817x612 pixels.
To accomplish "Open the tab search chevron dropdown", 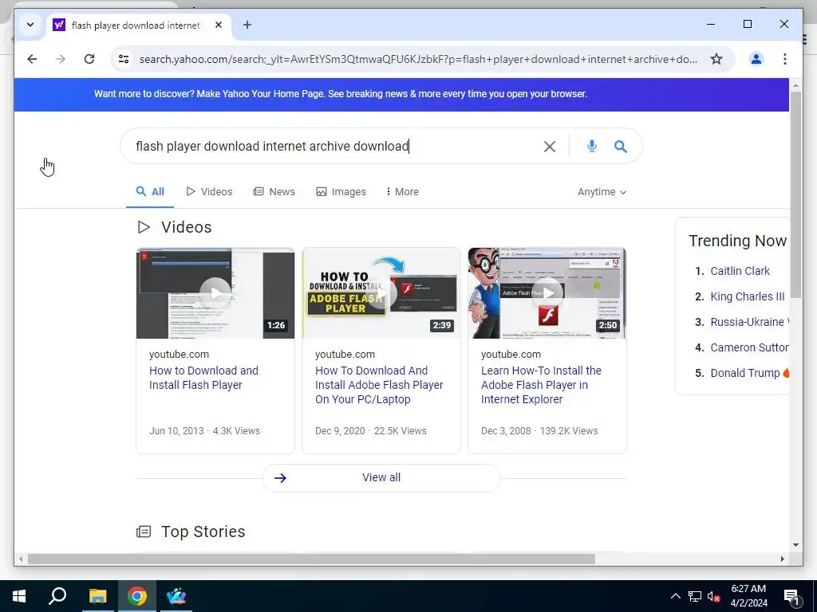I will (x=30, y=25).
